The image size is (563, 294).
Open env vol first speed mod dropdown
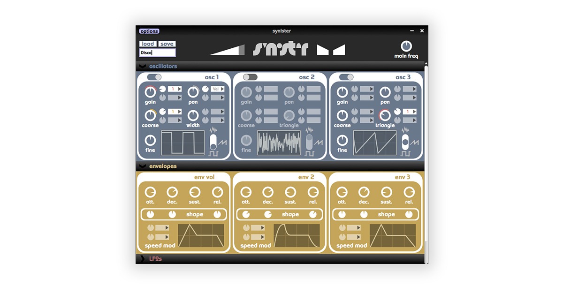pyautogui.click(x=163, y=227)
